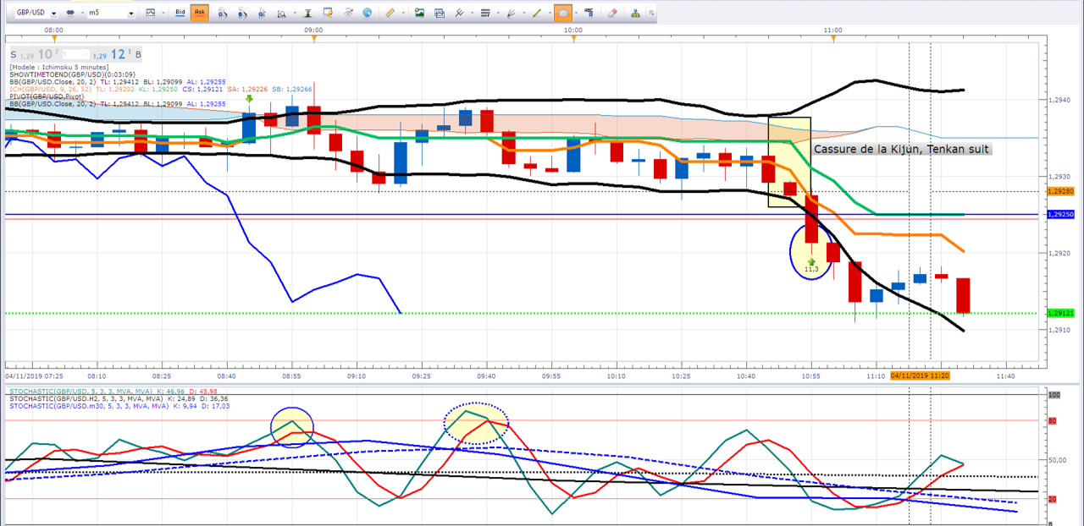
Task: Click the green vertical scale icon
Action: pos(308,13)
